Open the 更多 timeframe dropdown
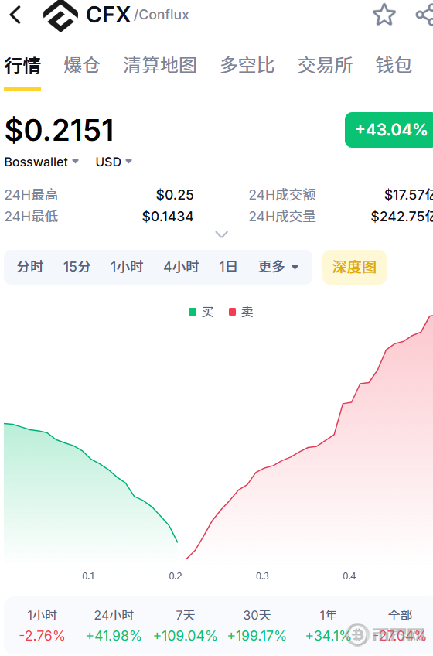The height and width of the screenshot is (656, 433). pos(278,266)
